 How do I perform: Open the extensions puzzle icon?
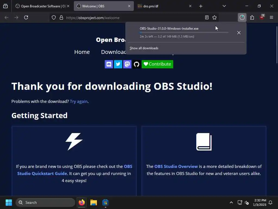252,17
